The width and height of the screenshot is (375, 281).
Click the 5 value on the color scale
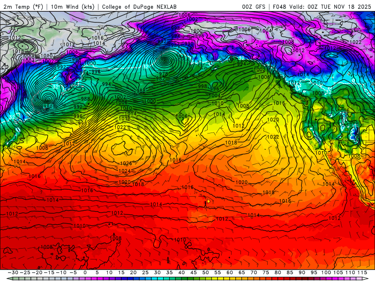97,273
